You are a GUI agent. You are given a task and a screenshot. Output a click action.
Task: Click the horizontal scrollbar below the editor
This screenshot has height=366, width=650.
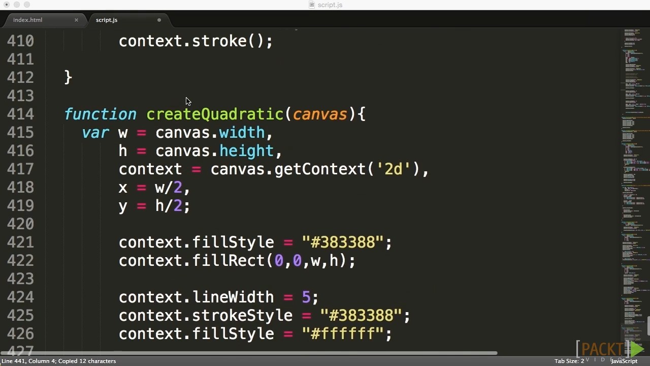[x=249, y=353]
